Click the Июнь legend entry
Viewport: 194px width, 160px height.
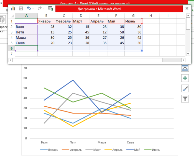coord(152,150)
